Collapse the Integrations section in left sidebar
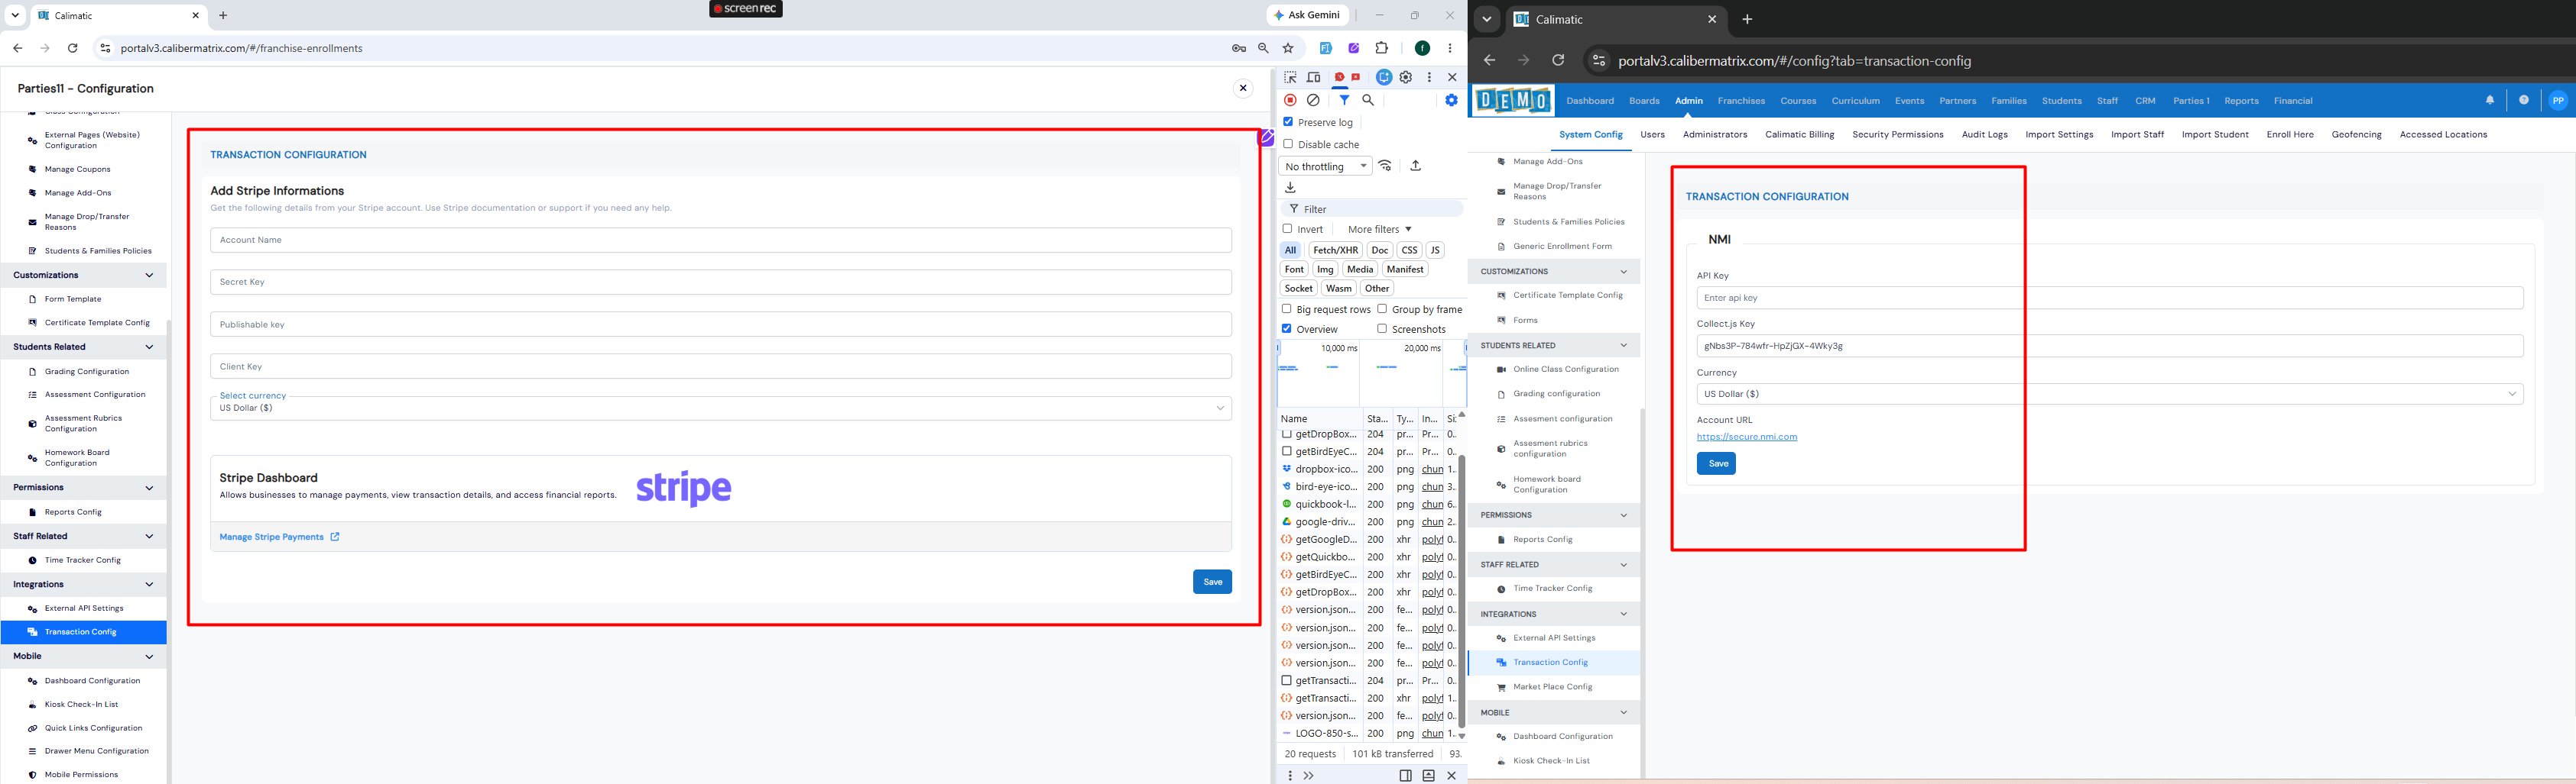Viewport: 2576px width, 784px height. pyautogui.click(x=83, y=584)
